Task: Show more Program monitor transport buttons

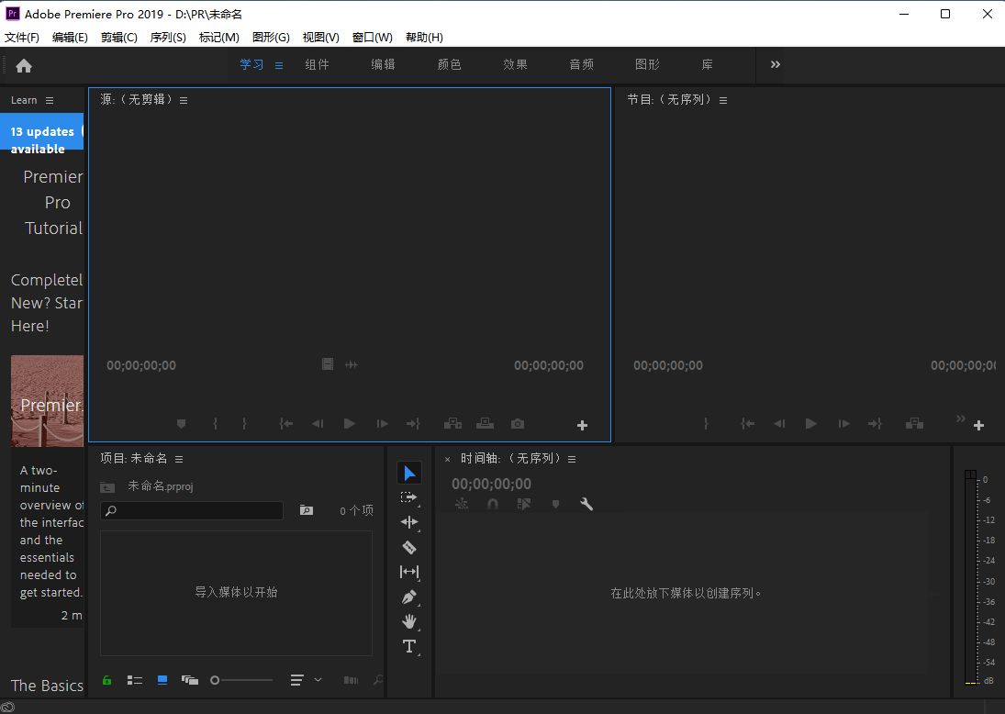Action: [x=960, y=418]
